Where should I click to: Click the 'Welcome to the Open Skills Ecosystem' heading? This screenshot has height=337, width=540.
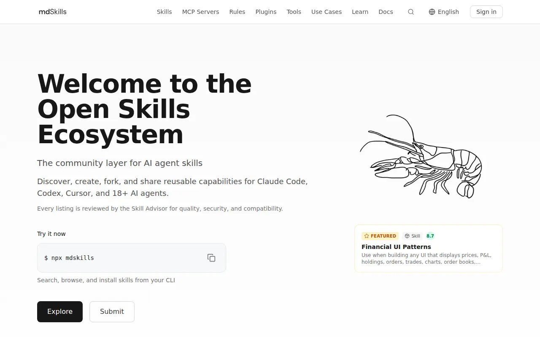click(x=144, y=109)
